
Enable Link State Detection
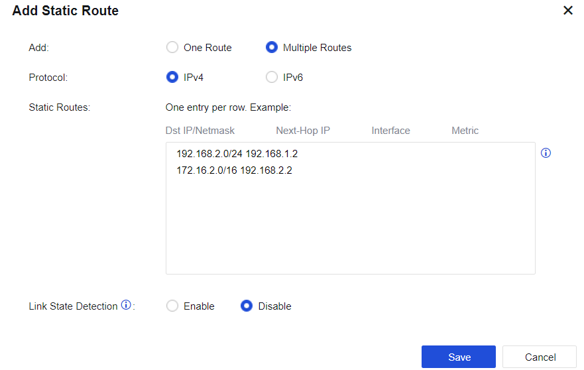coord(172,306)
